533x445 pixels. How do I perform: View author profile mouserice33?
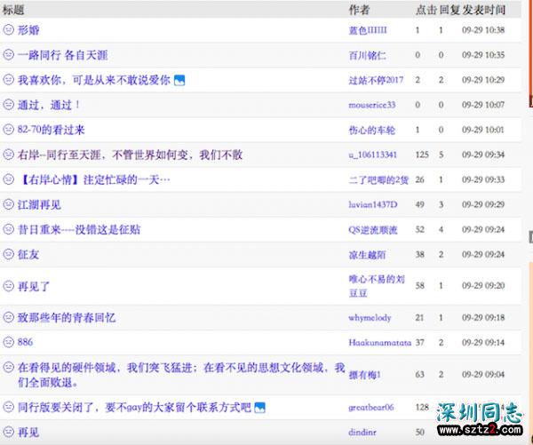click(372, 105)
